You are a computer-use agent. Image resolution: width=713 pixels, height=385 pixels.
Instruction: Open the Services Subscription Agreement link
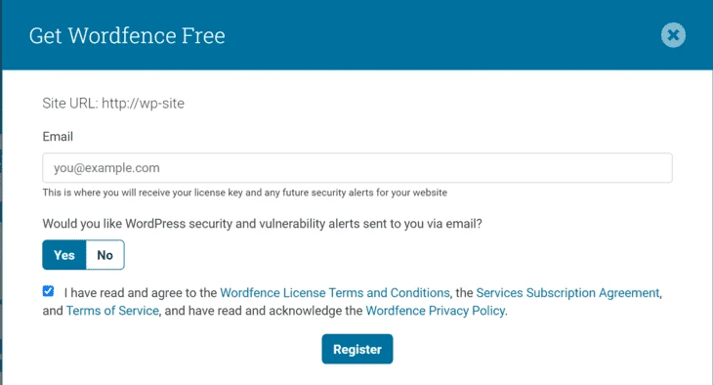pos(567,292)
